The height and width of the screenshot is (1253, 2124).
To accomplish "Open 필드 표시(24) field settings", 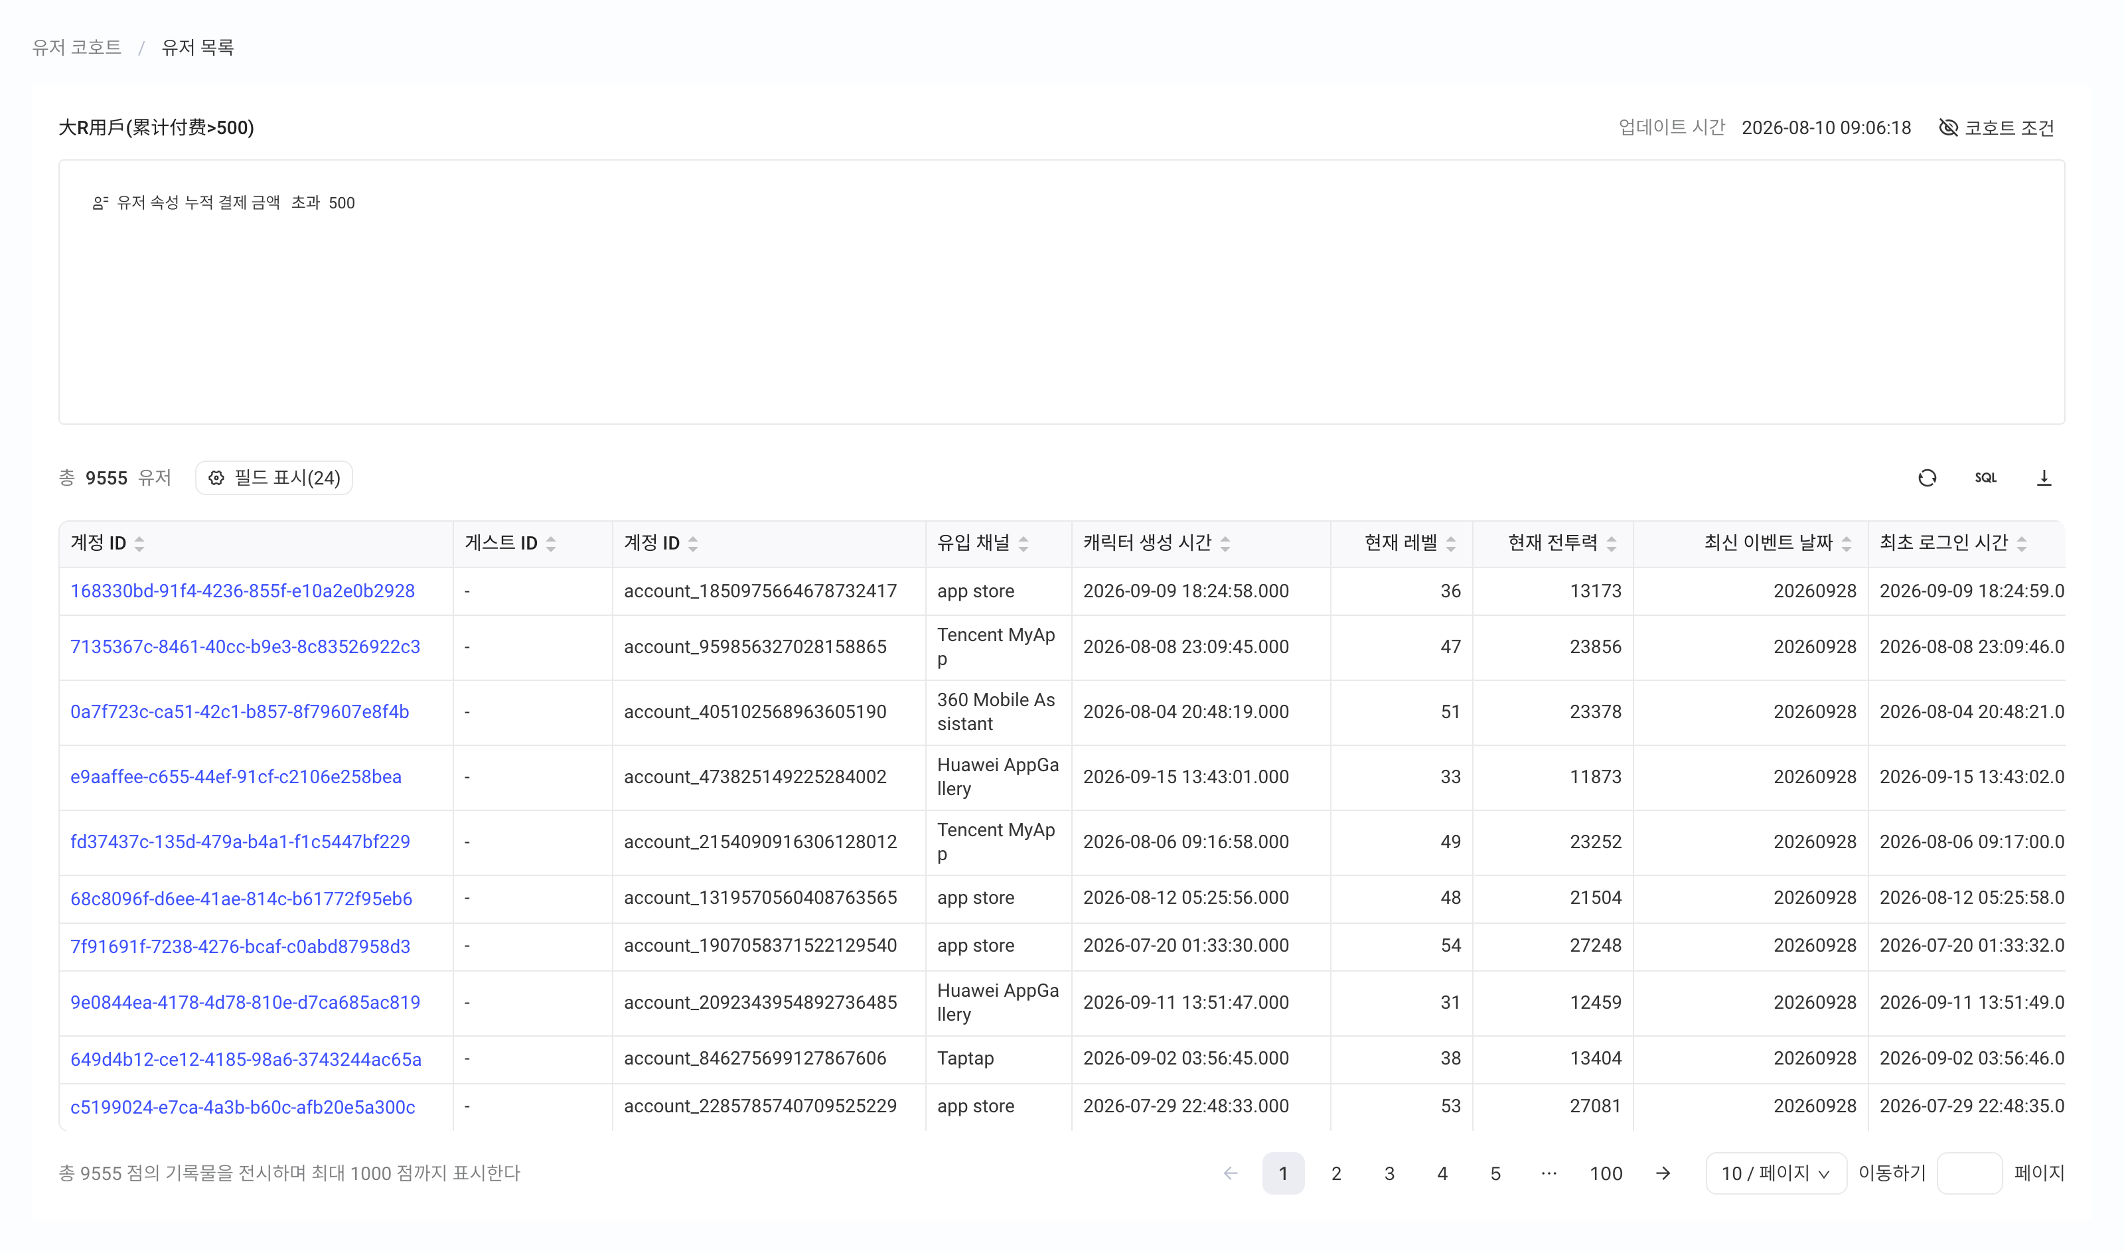I will (273, 478).
